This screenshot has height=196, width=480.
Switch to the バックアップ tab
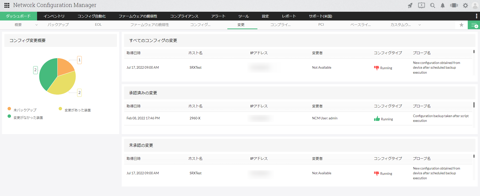58,25
